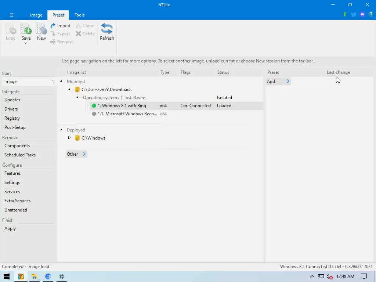Open the Add preset dropdown

[278, 82]
